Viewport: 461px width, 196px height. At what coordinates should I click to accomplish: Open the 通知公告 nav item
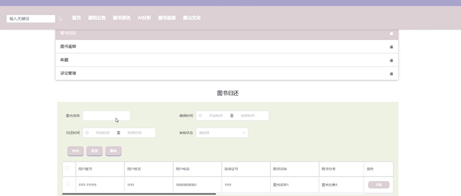pos(97,18)
